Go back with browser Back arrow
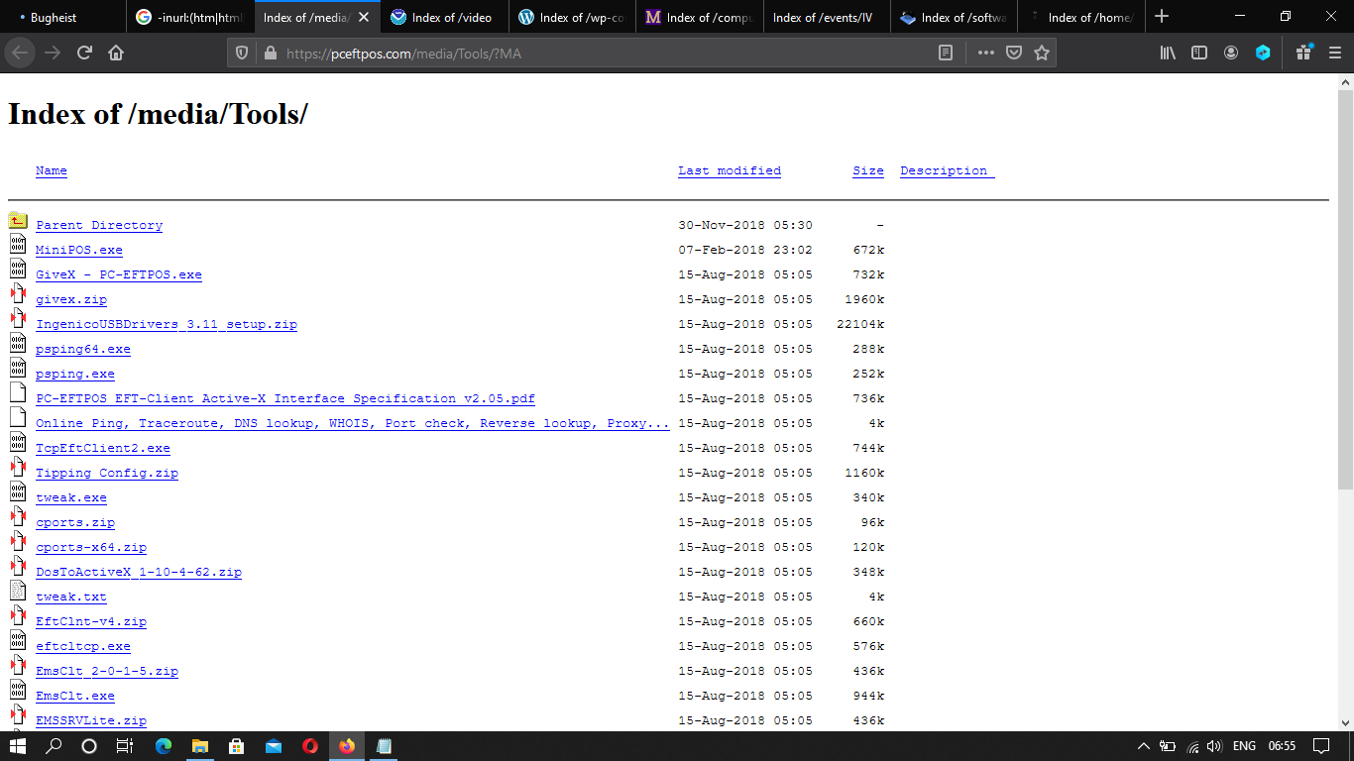Screen dimensions: 1354x761 click(21, 53)
